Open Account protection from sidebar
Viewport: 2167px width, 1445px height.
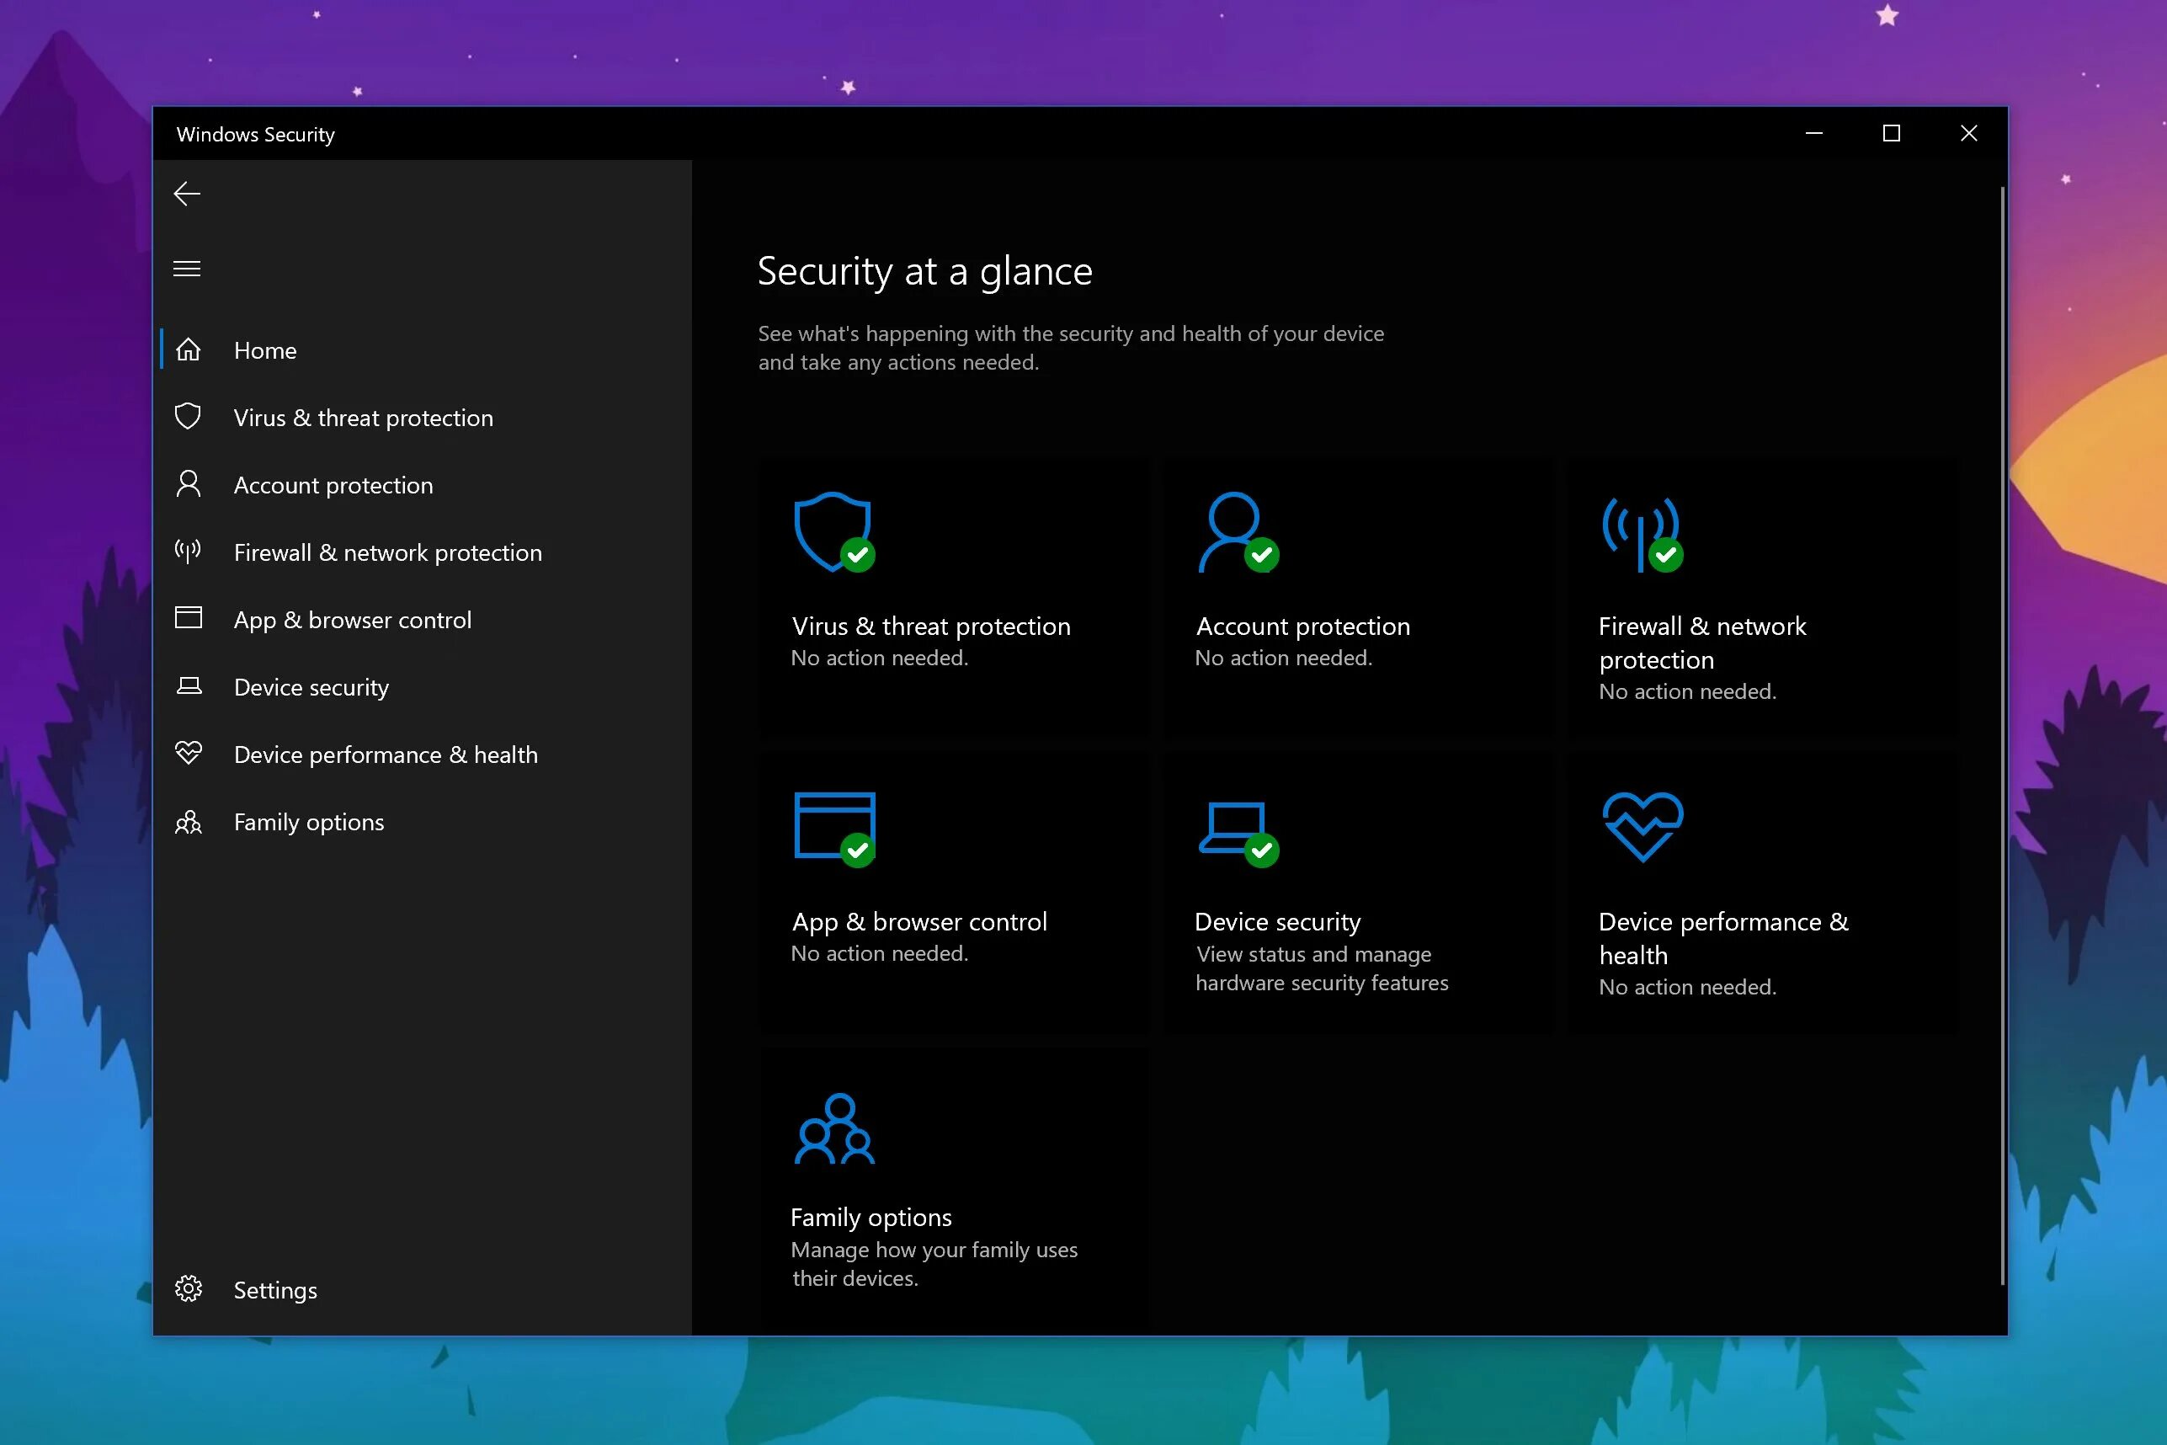point(333,485)
